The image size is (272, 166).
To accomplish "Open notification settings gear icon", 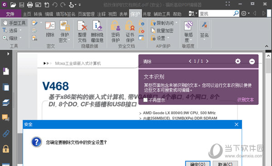I will pyautogui.click(x=238, y=61).
